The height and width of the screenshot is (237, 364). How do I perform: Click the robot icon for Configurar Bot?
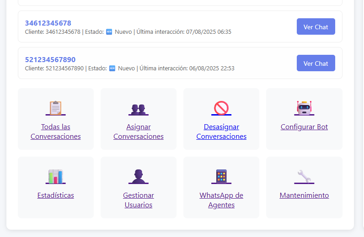[x=304, y=108]
